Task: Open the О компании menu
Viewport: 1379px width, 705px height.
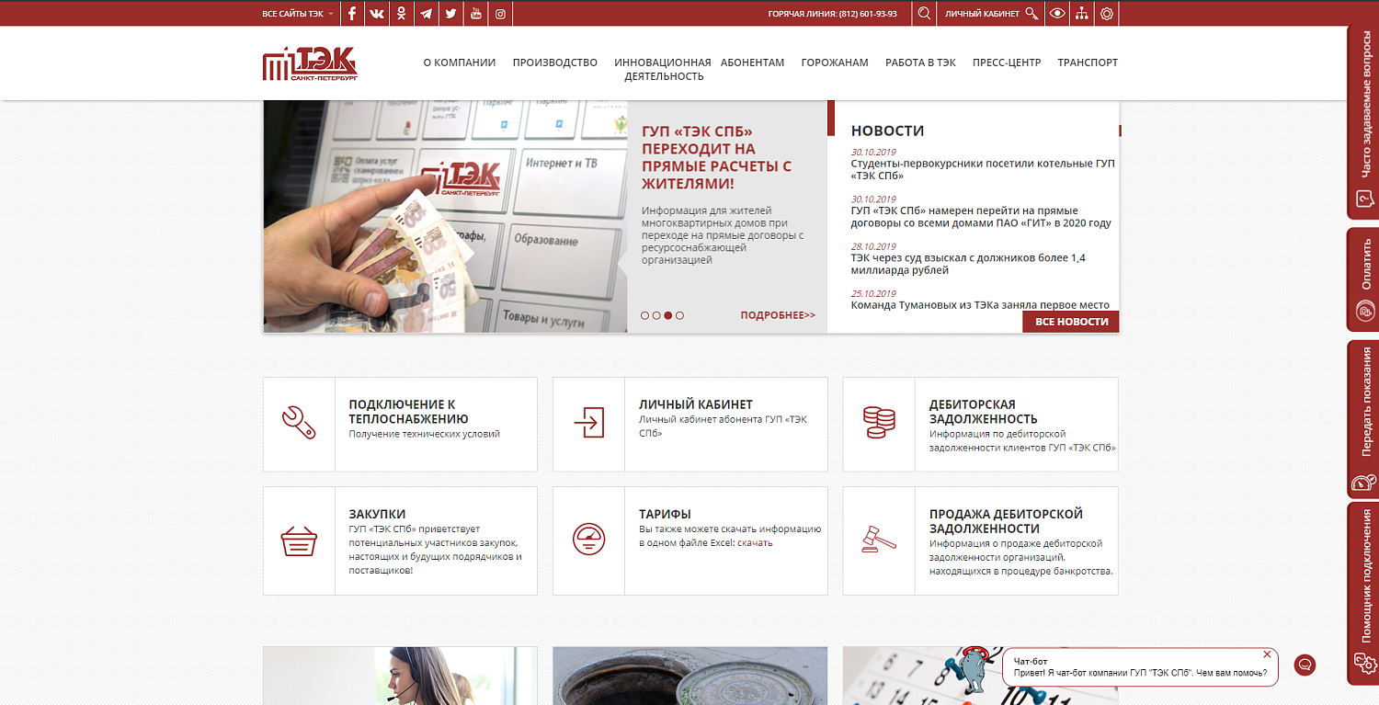Action: coord(460,63)
